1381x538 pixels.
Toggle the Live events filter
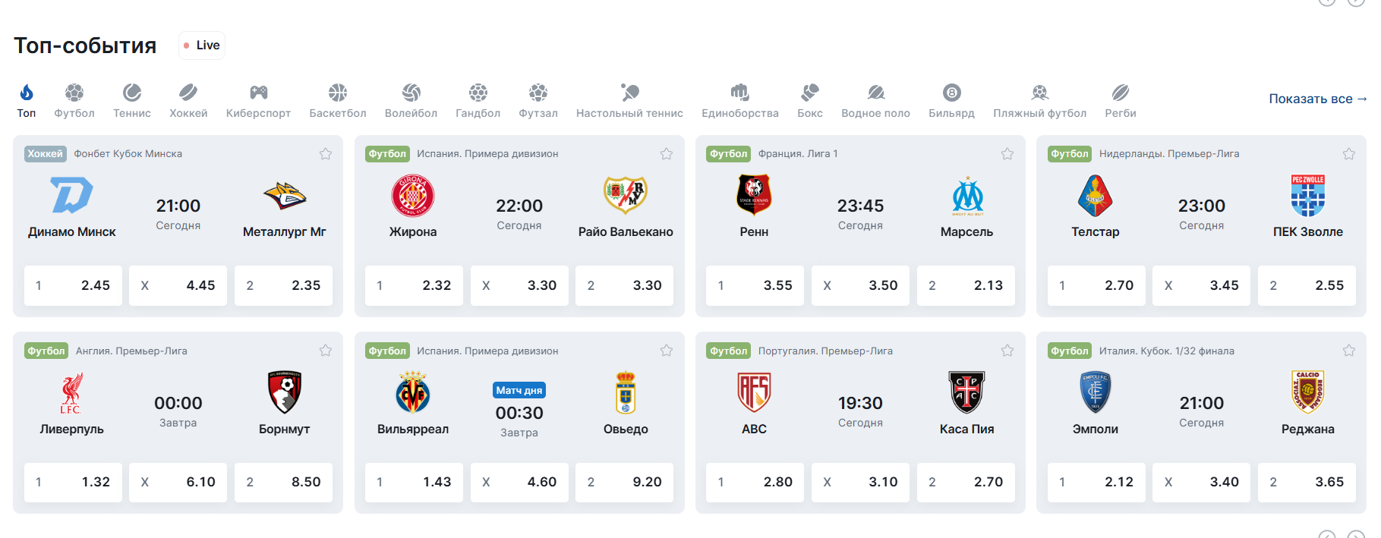click(x=202, y=46)
